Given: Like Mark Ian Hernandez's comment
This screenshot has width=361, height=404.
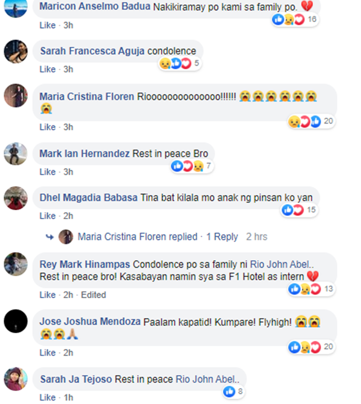Looking at the screenshot, I should click(48, 172).
